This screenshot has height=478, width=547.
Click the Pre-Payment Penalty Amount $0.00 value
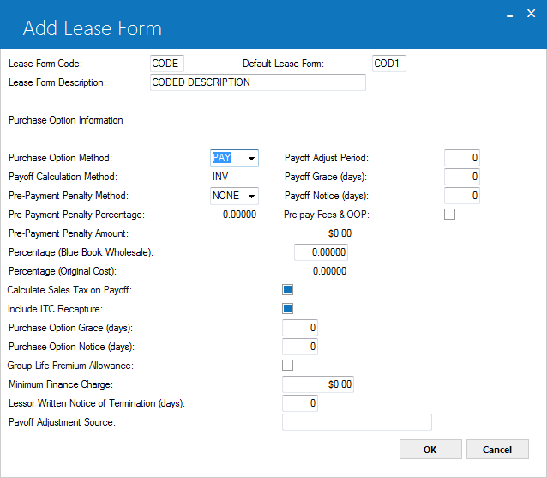coord(340,233)
